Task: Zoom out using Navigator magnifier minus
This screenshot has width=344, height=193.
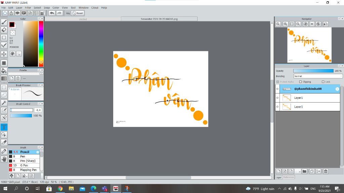Action: click(298, 24)
